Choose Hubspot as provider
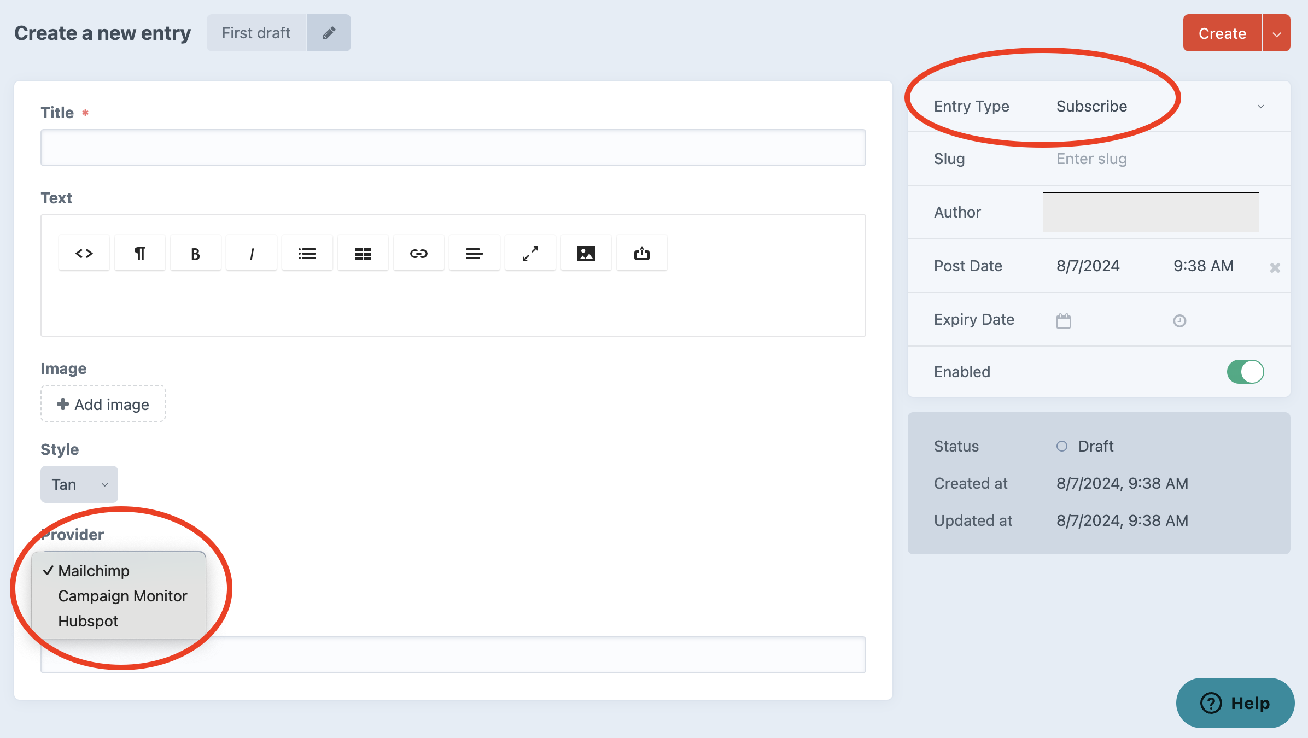 point(119,621)
